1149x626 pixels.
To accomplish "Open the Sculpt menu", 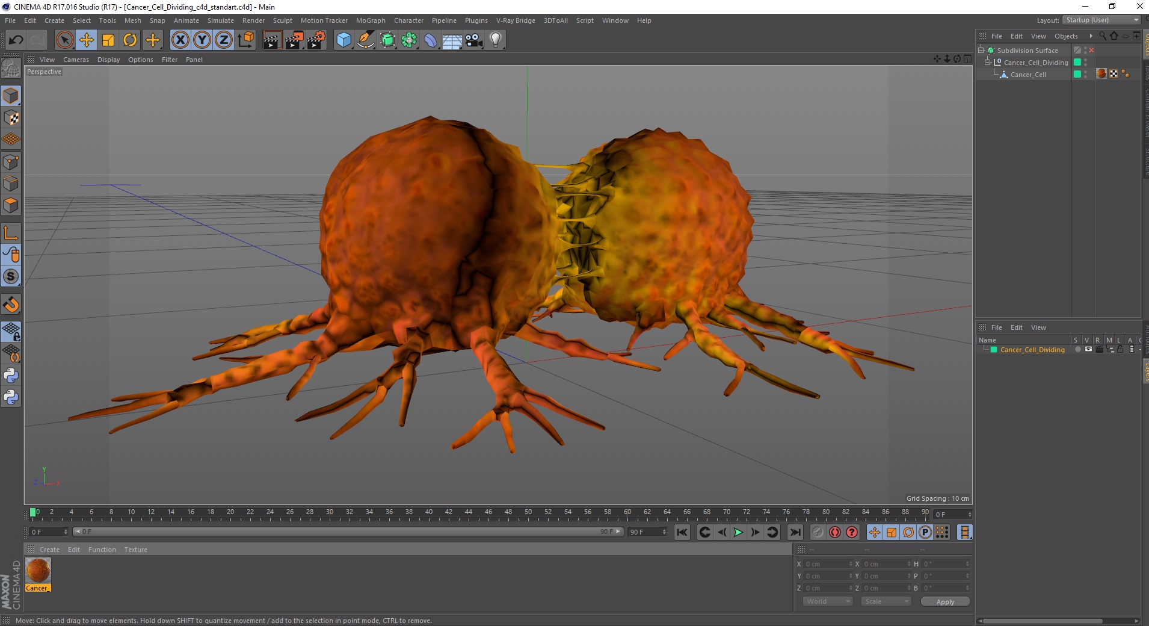I will (x=283, y=20).
